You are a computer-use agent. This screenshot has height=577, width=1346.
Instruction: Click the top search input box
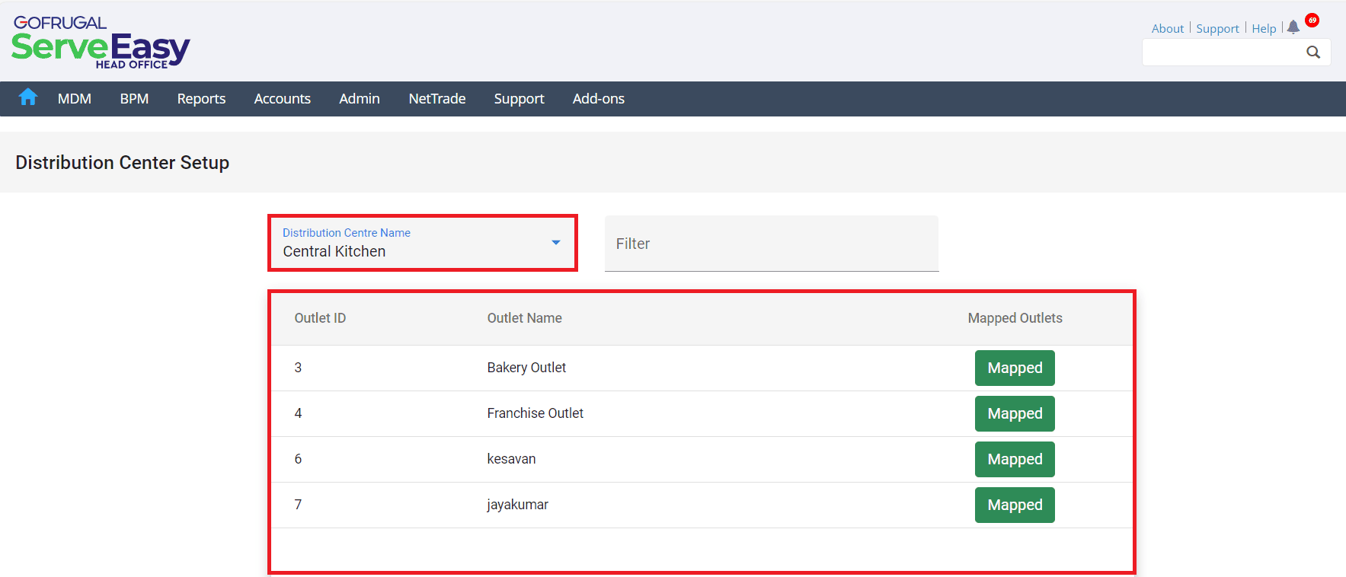point(1223,53)
